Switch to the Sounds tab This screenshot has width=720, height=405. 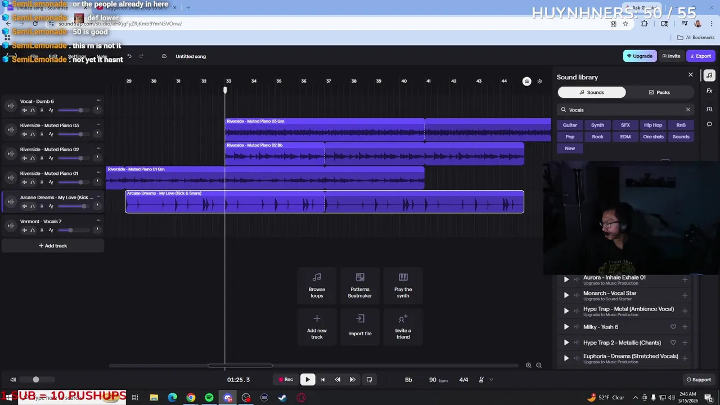pyautogui.click(x=592, y=92)
